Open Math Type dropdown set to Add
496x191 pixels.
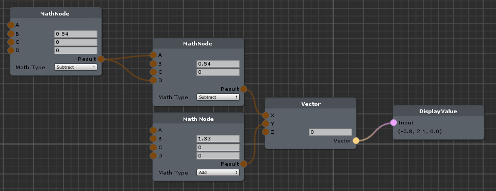coord(218,172)
